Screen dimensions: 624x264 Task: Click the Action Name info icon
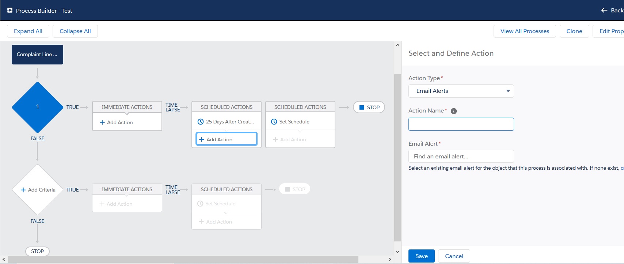coord(454,111)
